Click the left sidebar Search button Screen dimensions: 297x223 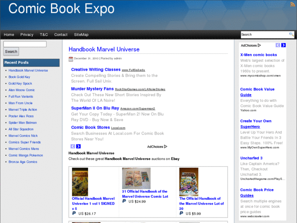pos(11,52)
